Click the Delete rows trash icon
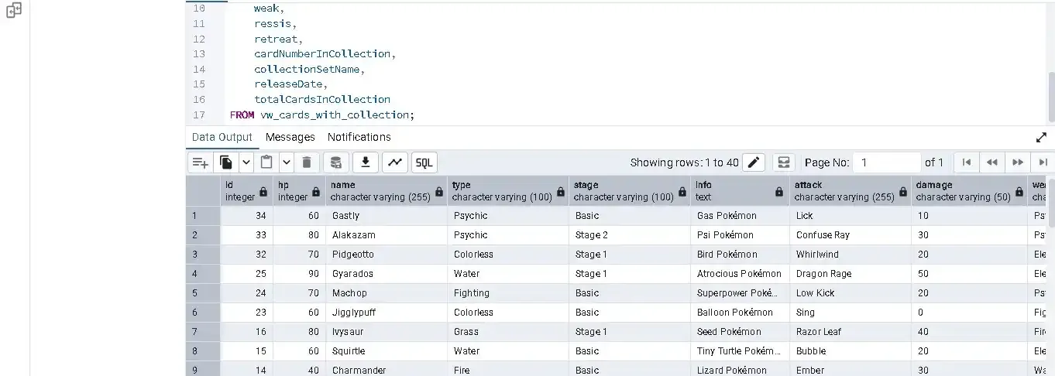The image size is (1055, 376). coord(307,162)
